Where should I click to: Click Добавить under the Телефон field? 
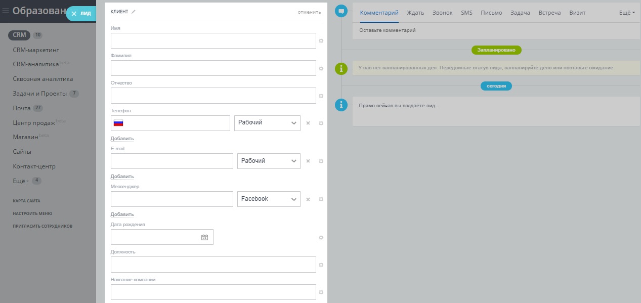(x=122, y=139)
